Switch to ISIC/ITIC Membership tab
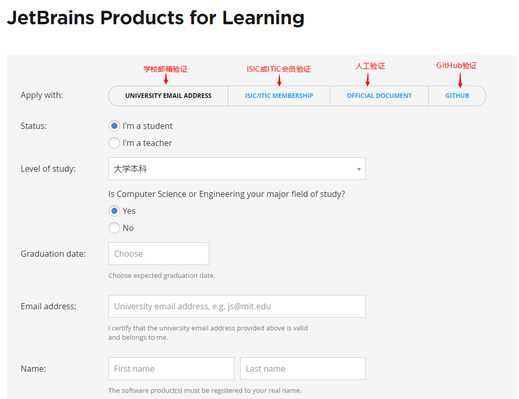The image size is (519, 399). point(279,96)
